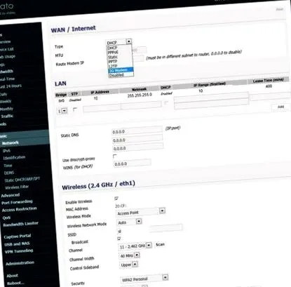Open the Wireless Mode dropdown (Access Point)
Screen dimensions: 291x287
[141, 212]
